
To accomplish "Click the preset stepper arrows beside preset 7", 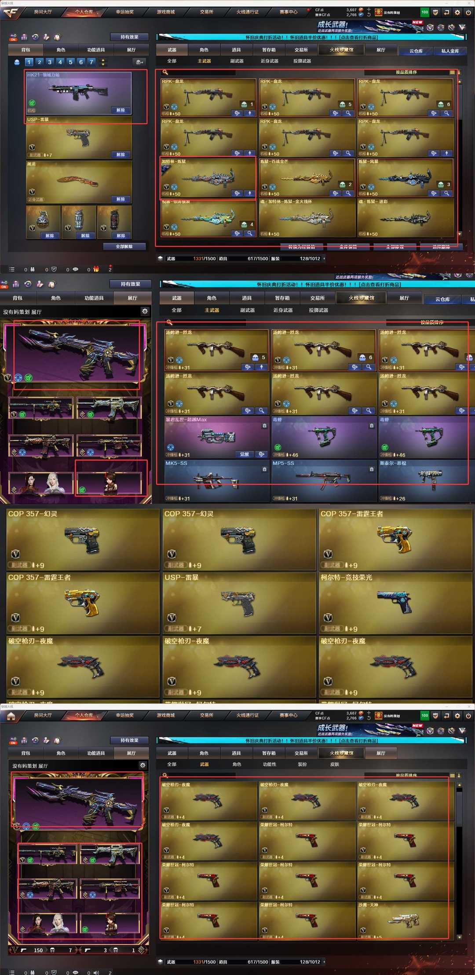I will 103,62.
